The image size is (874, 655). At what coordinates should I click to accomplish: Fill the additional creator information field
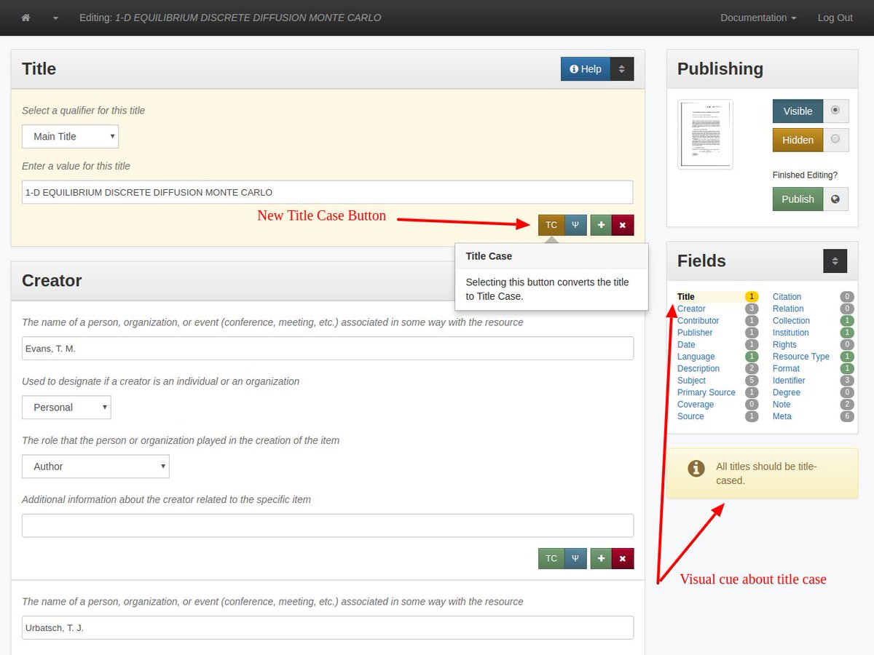pos(328,525)
